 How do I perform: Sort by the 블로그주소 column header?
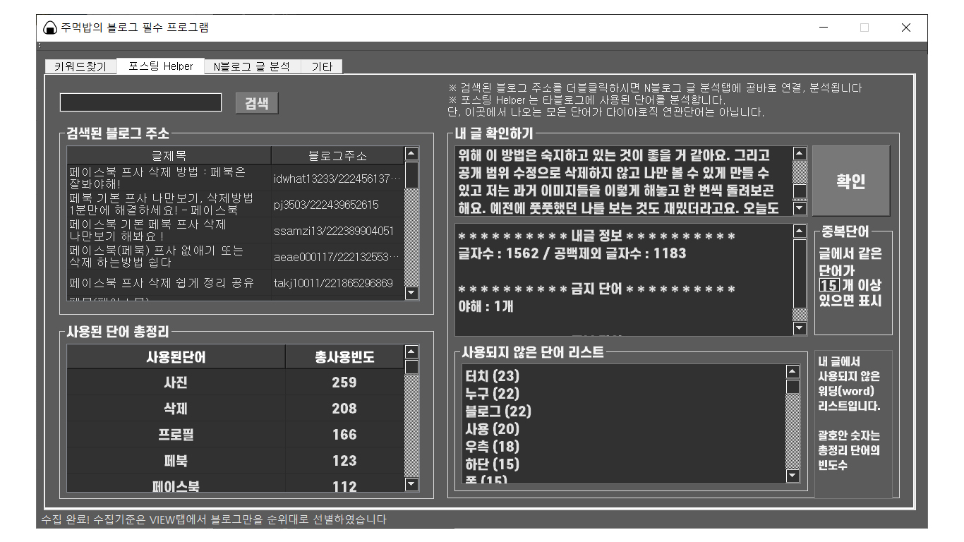tap(337, 155)
